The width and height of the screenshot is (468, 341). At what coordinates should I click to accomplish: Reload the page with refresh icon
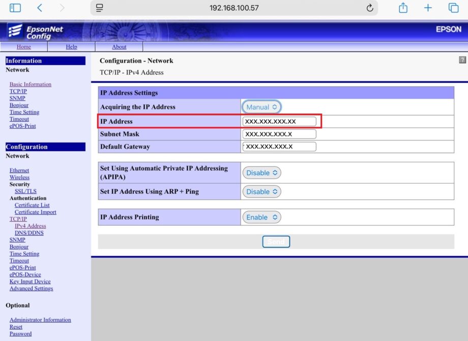pos(370,8)
